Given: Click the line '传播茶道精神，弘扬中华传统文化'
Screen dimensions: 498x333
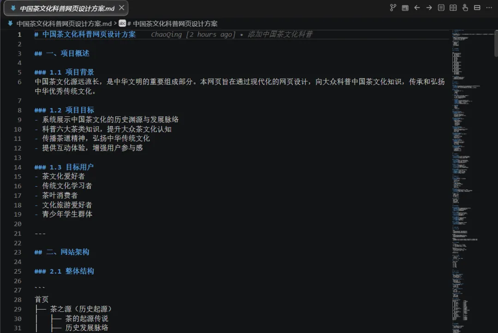Looking at the screenshot, I should 96,138.
